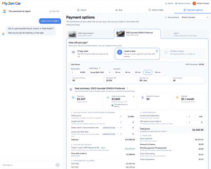Screen dimensions: 211x169
Task: Click the Final badge on trade-in value
Action: [x=103, y=148]
